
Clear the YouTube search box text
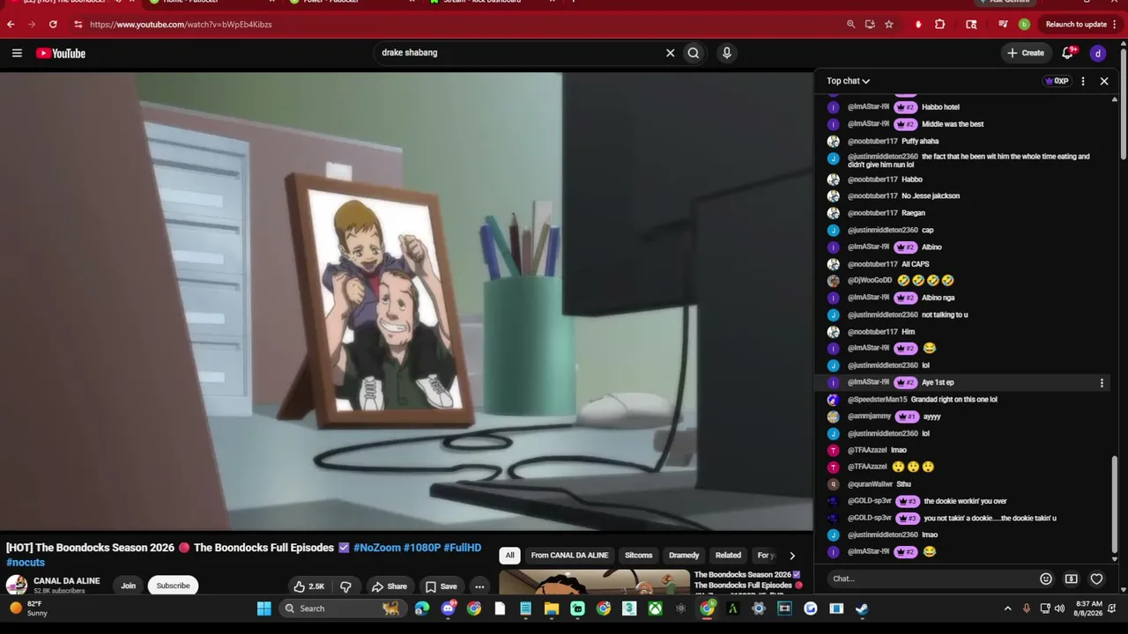coord(670,53)
